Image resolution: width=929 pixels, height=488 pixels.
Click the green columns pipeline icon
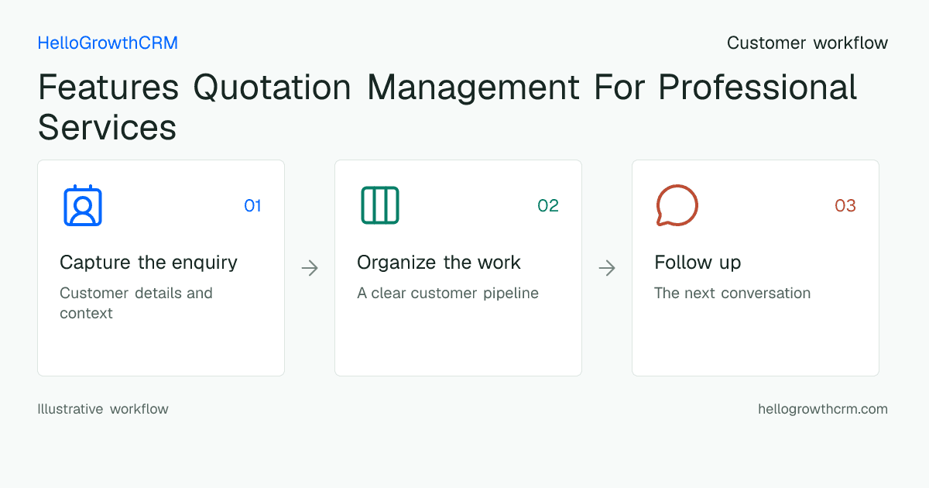pos(380,205)
